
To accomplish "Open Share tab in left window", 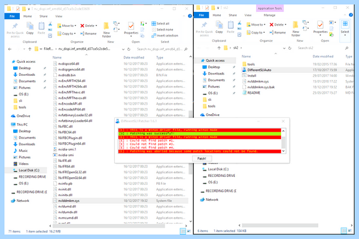I will pos(43,16).
